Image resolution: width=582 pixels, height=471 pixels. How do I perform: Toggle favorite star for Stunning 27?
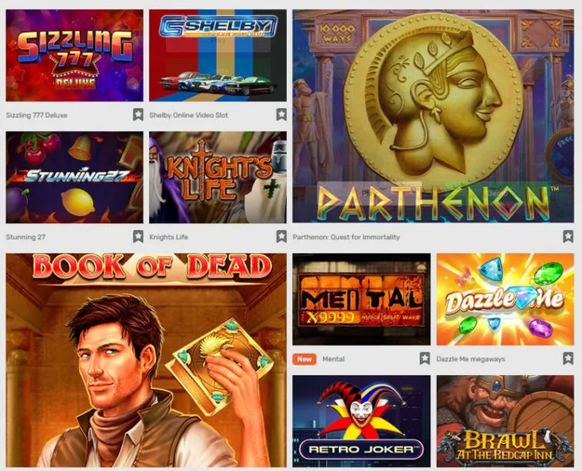tap(138, 236)
